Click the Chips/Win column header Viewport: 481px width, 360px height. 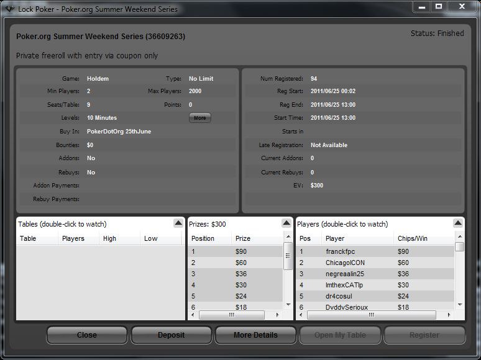(424, 238)
